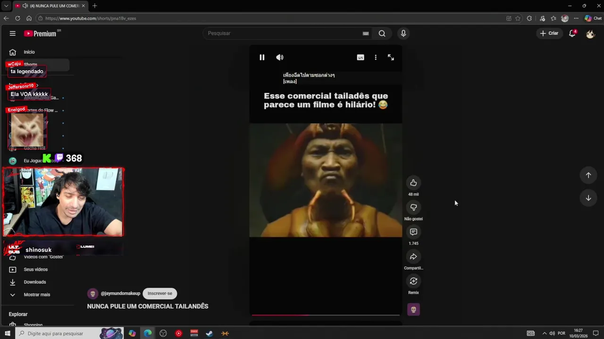The width and height of the screenshot is (604, 339).
Task: Open the @jaymundomakeup channel avatar
Action: tap(92, 294)
